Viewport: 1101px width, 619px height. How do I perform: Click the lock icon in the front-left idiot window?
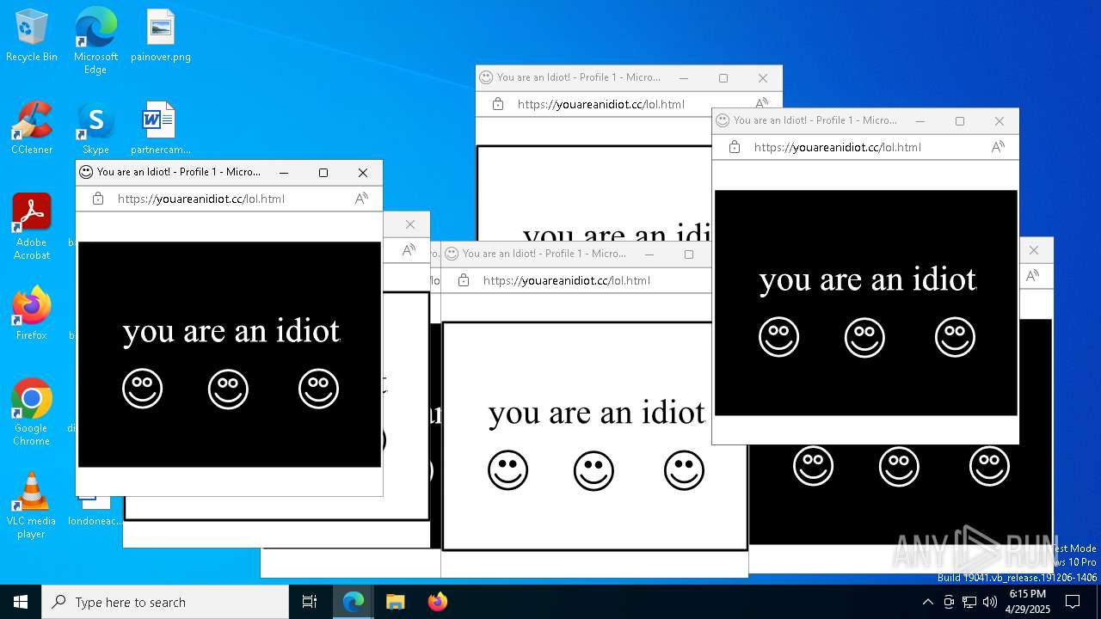98,199
